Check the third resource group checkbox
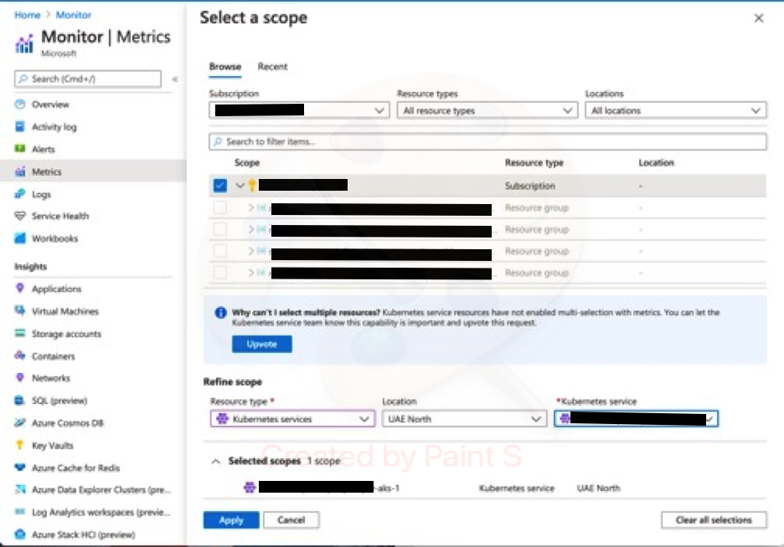 pos(219,251)
